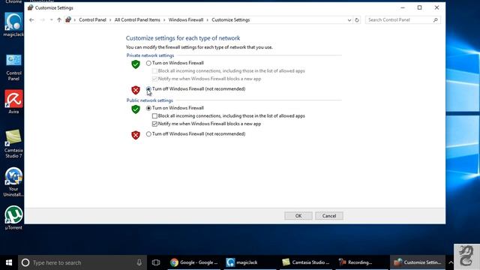Check public Block all incoming connections
The image size is (480, 270).
[x=154, y=116]
